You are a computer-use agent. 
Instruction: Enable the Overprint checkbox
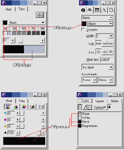(83, 29)
